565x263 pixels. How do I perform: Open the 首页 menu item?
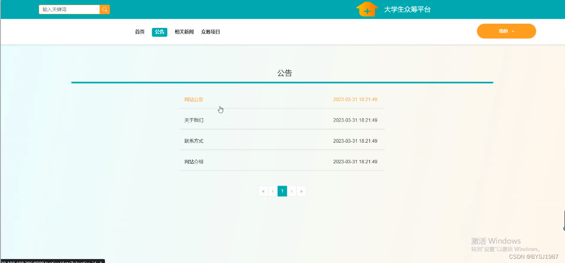pyautogui.click(x=140, y=32)
